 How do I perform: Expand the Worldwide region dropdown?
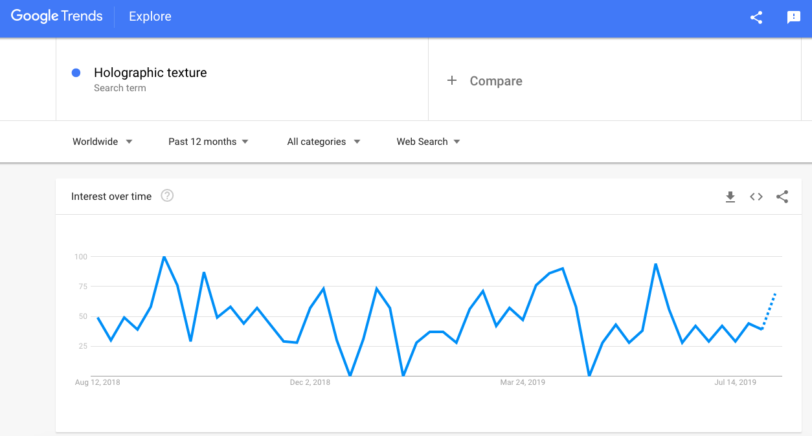pyautogui.click(x=102, y=142)
